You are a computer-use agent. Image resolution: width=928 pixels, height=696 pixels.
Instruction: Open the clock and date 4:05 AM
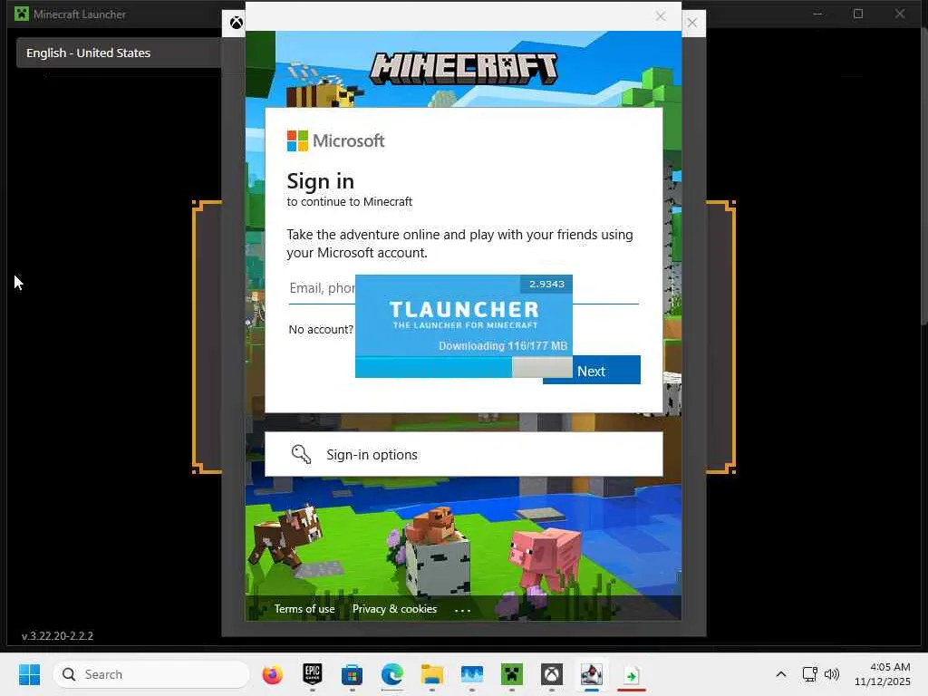pos(883,674)
